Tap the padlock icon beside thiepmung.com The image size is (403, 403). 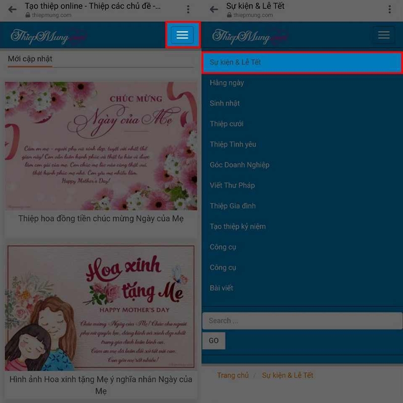pos(27,16)
